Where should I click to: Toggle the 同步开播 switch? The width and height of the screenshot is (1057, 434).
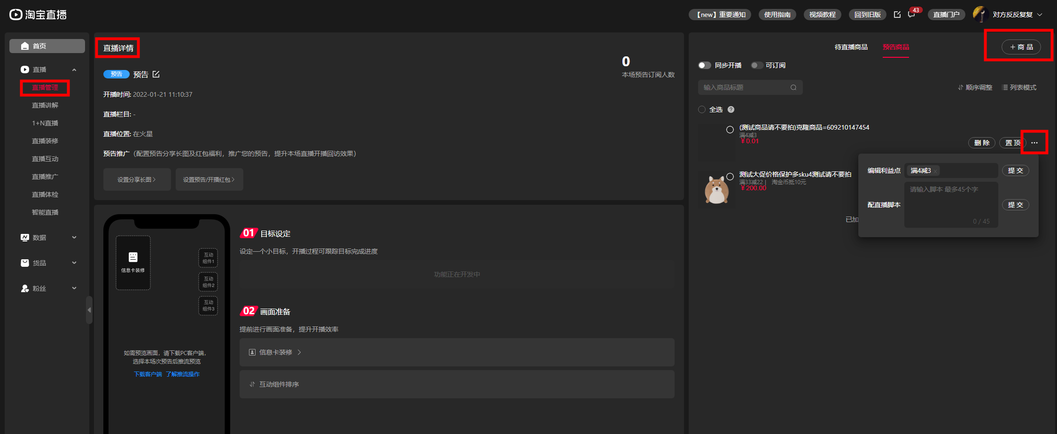705,65
